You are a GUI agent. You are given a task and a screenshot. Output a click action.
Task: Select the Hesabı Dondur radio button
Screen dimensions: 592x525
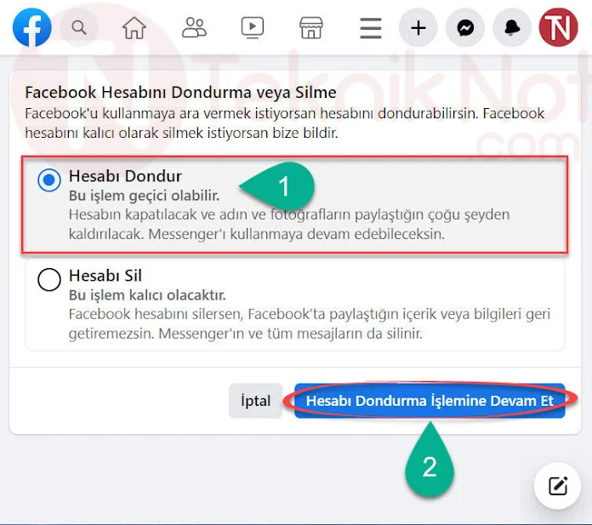pos(49,180)
